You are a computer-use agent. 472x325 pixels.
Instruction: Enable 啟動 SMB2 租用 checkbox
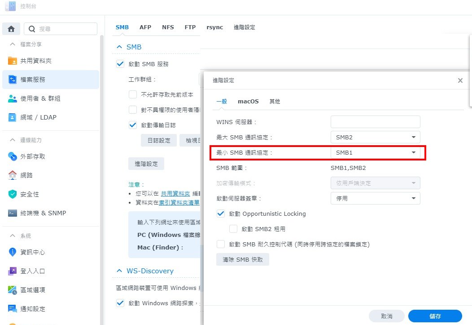(233, 229)
